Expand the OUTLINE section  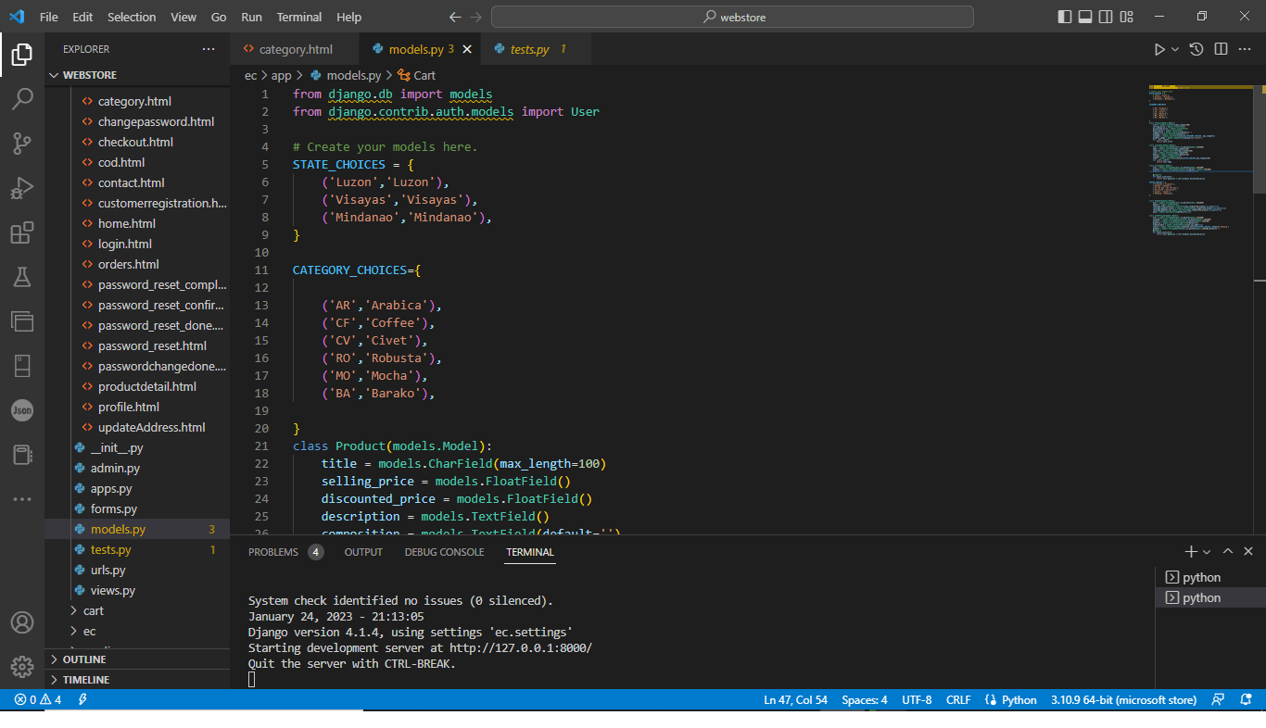[x=83, y=659]
